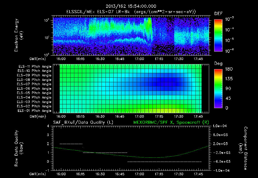Click the ELS-09 Pitch Angle row label

point(34,75)
